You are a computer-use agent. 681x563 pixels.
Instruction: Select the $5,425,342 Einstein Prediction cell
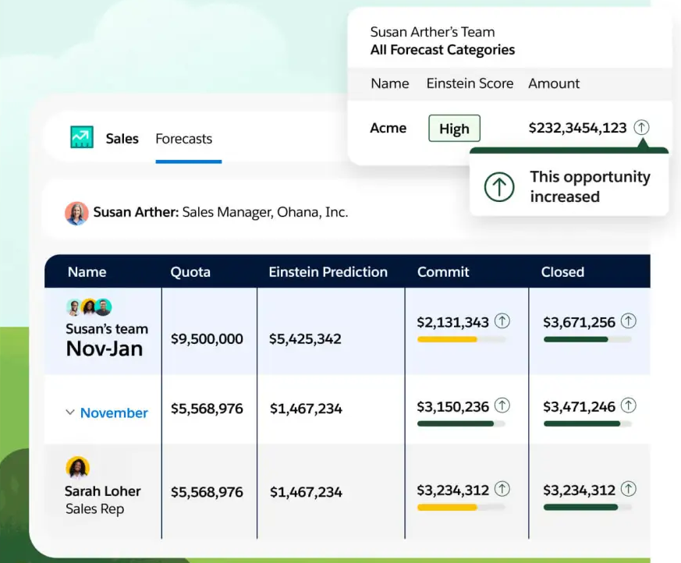pos(305,339)
